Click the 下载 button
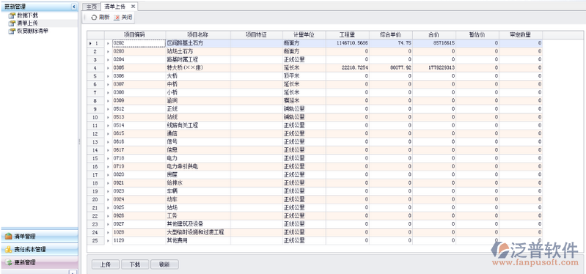 (x=135, y=264)
